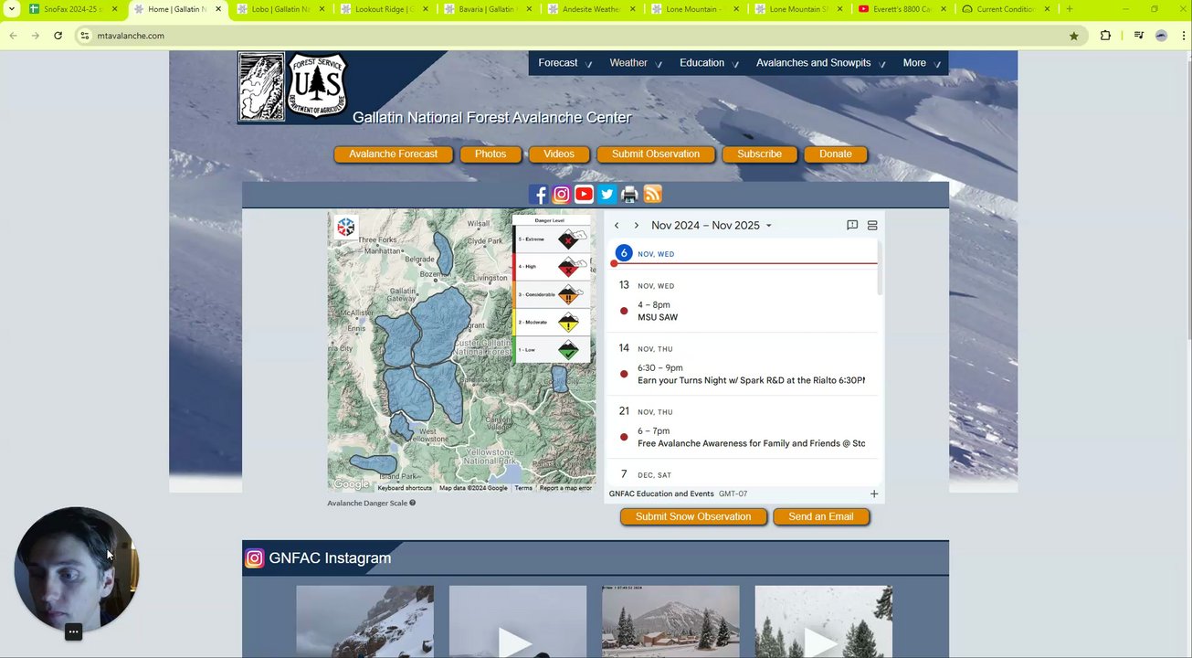The image size is (1192, 658).
Task: Open Instagram thumbnail of snowy lodge building
Action: pos(670,621)
